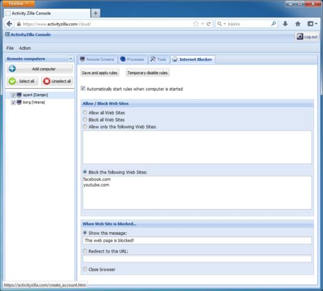Select spark [Damjan] computer row
Image resolution: width=323 pixels, height=291 pixels.
[x=39, y=95]
